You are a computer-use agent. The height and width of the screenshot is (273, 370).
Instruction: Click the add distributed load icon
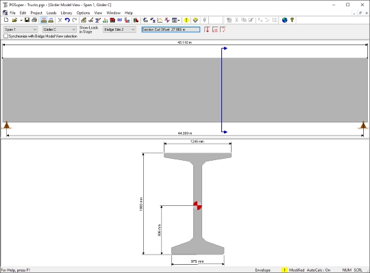tap(214, 29)
